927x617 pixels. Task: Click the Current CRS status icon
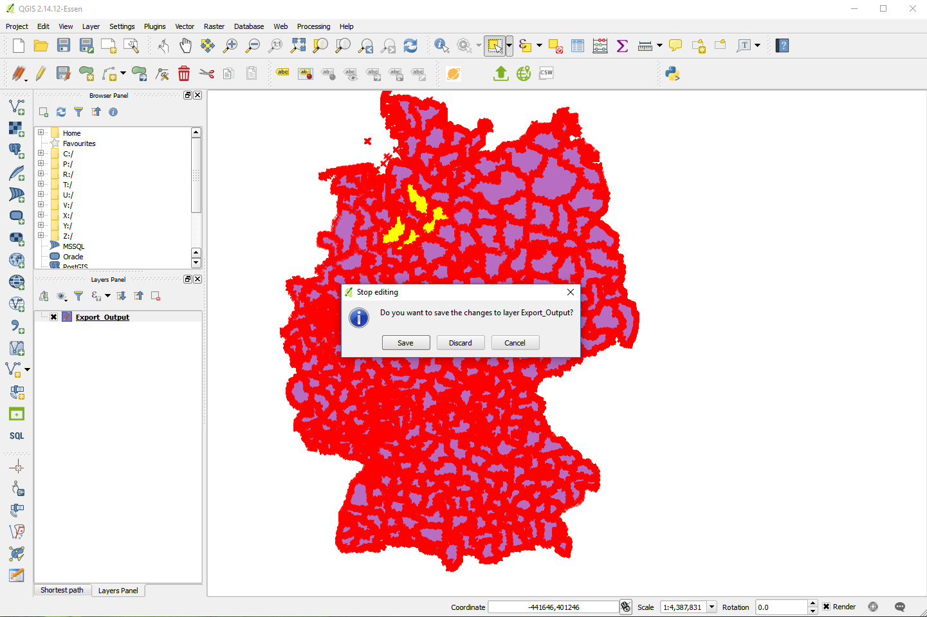click(x=873, y=607)
